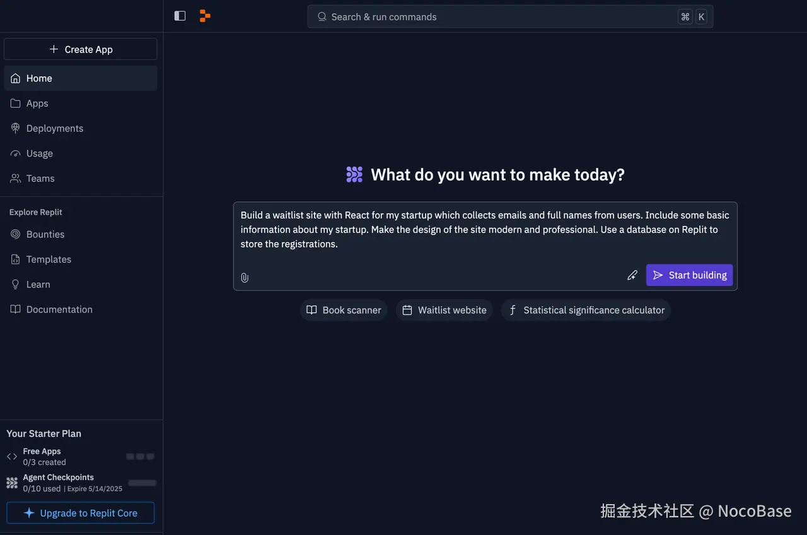Click the Free Apps code icon

pyautogui.click(x=11, y=456)
